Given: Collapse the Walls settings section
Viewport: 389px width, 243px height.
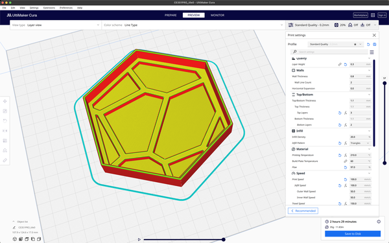Looking at the screenshot, I should point(369,71).
